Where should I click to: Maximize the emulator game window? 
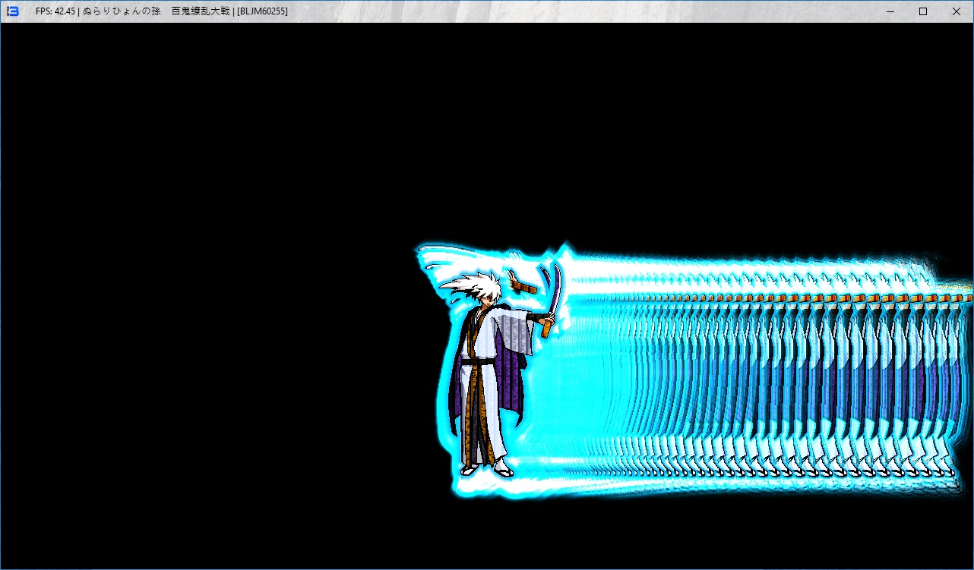923,11
